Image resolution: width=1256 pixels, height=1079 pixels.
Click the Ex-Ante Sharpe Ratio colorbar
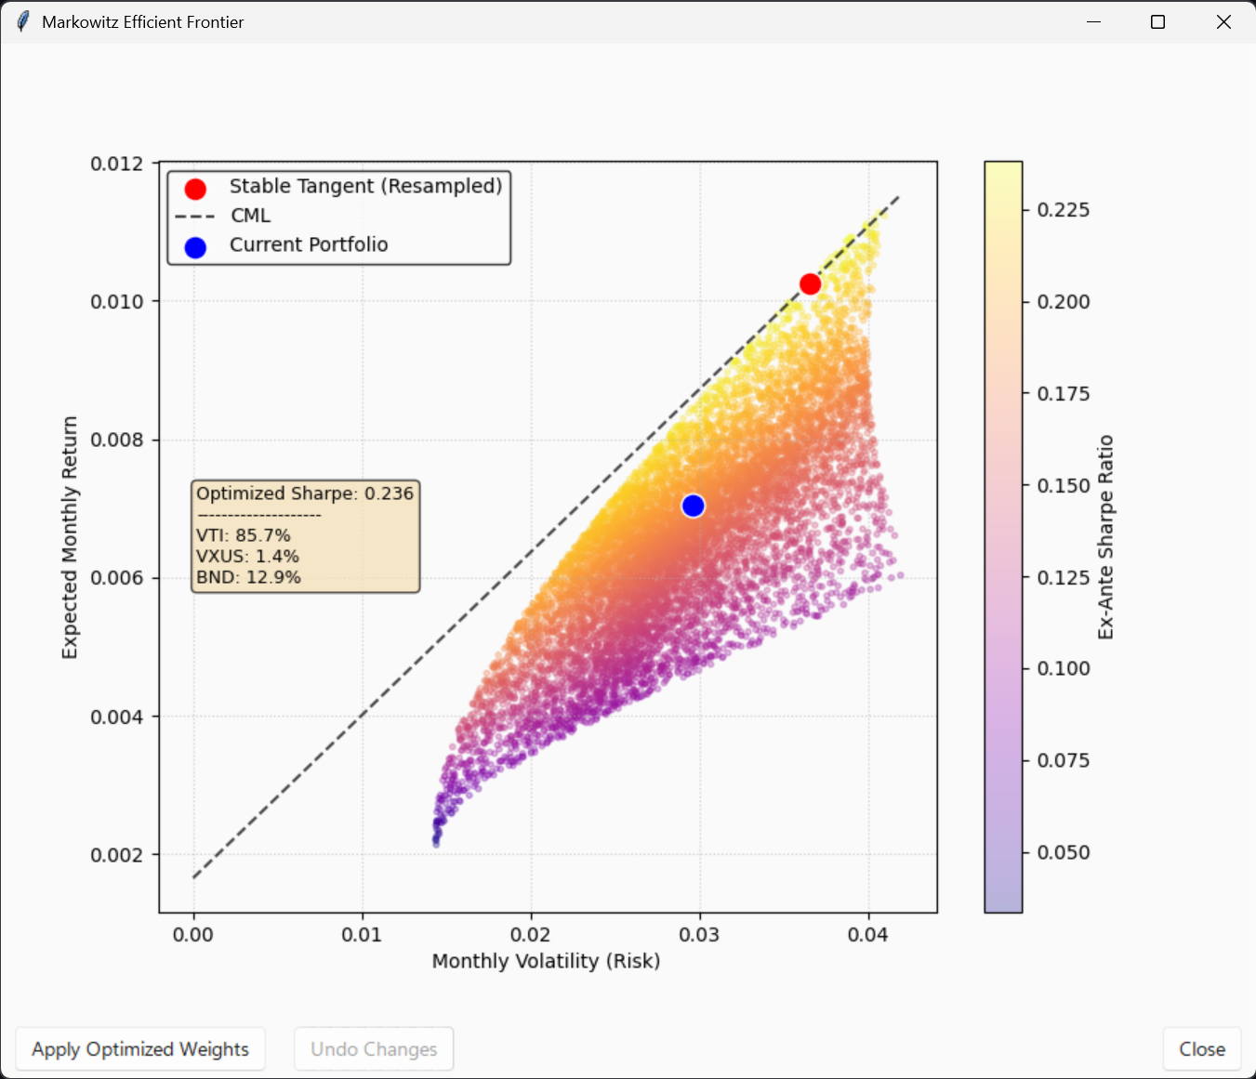[x=1003, y=537]
